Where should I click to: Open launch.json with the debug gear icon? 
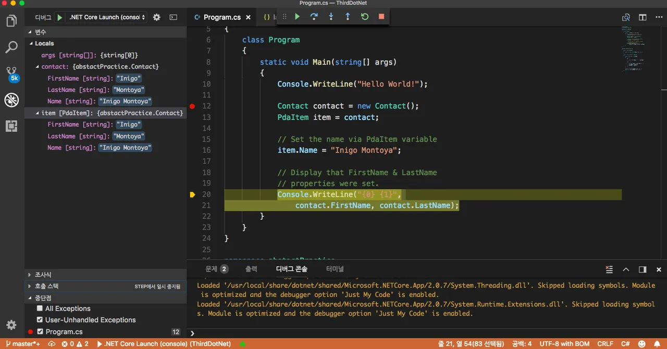click(157, 17)
